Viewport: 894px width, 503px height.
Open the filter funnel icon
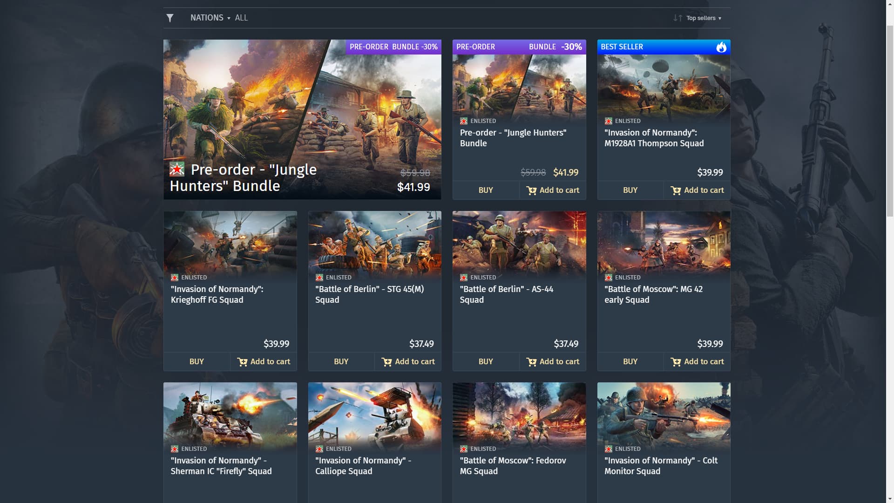click(x=170, y=18)
